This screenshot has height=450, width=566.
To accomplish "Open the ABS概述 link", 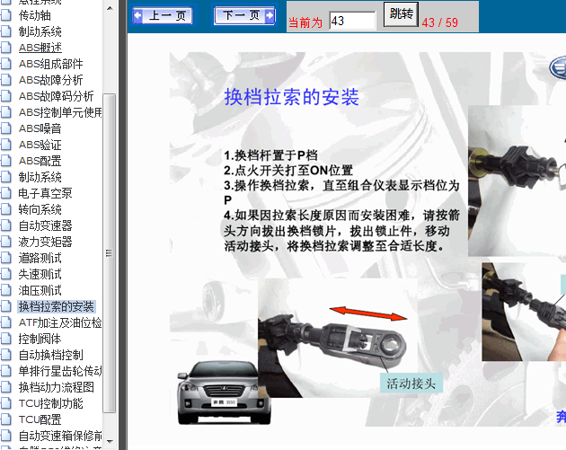I will click(40, 48).
